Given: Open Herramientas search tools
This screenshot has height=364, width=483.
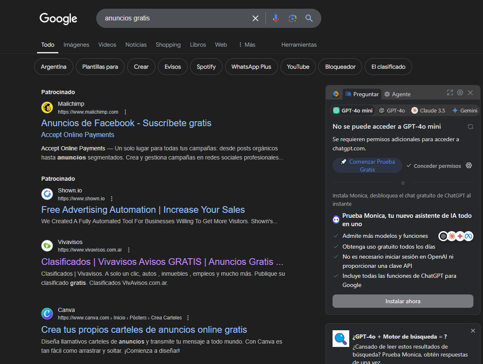Looking at the screenshot, I should tap(299, 45).
